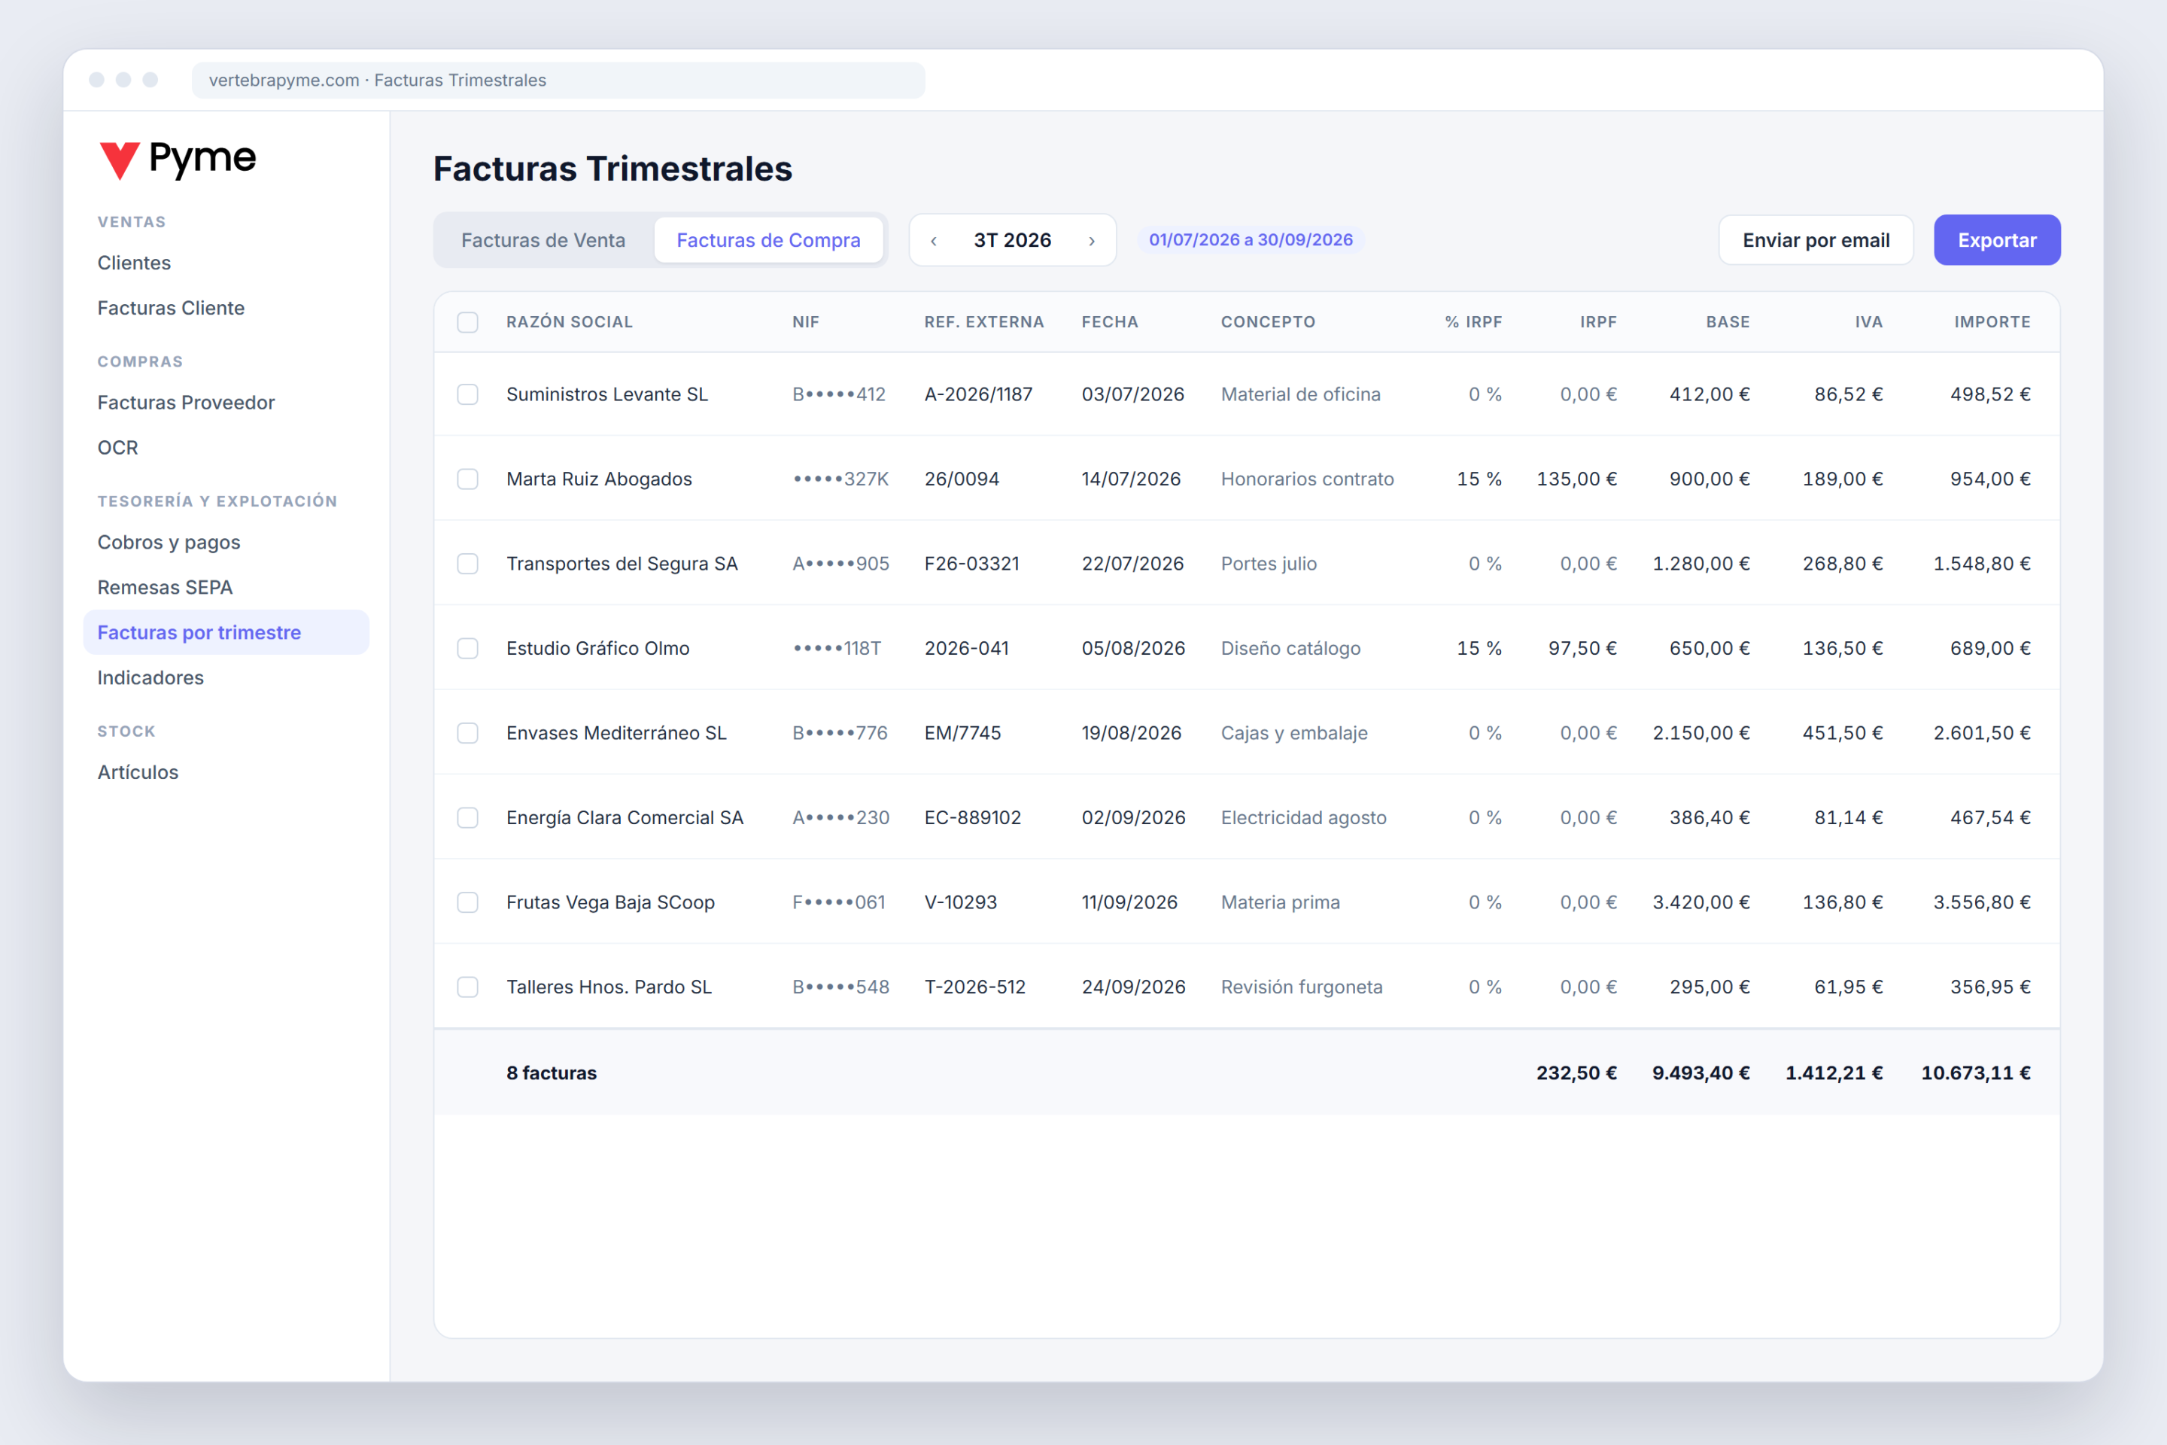Click the amount 1.548,80 €
2167x1445 pixels.
click(x=1982, y=564)
